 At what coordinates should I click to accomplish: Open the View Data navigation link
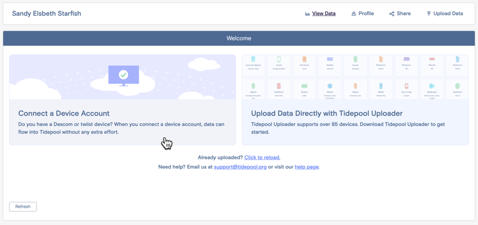pyautogui.click(x=320, y=13)
